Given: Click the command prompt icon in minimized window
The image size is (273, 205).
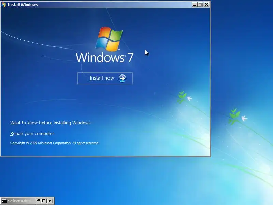Looking at the screenshot, I should [4, 201].
